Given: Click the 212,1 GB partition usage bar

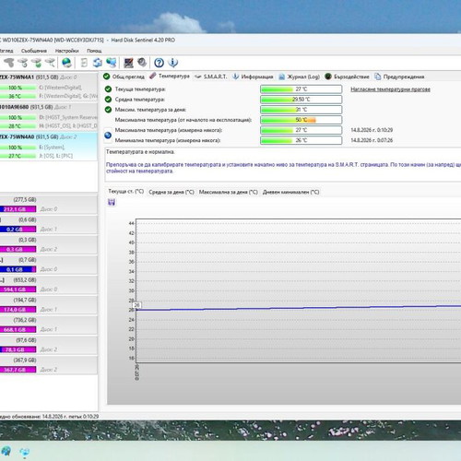Looking at the screenshot, I should pyautogui.click(x=18, y=209).
